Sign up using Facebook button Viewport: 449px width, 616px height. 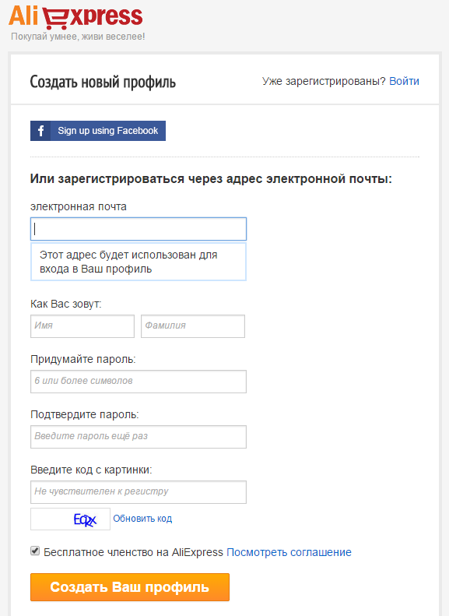click(x=98, y=131)
